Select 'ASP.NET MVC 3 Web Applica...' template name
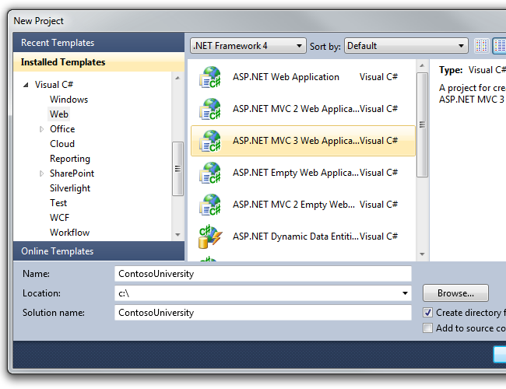This screenshot has width=506, height=389. [296, 141]
